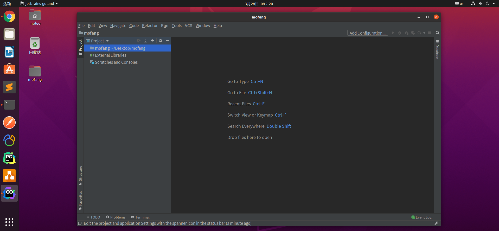This screenshot has height=231, width=499.
Task: Open the jetbrains-goland app menu
Action: (x=39, y=4)
